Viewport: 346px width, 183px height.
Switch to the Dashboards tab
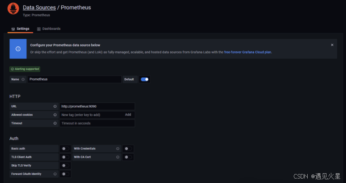49,29
